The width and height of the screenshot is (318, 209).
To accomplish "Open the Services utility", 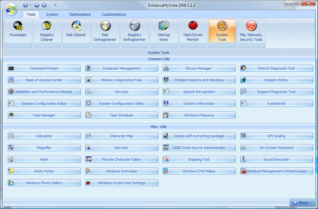I will 122,92.
